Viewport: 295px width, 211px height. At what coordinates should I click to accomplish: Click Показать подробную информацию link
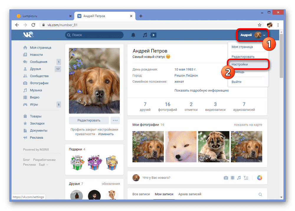pyautogui.click(x=201, y=90)
